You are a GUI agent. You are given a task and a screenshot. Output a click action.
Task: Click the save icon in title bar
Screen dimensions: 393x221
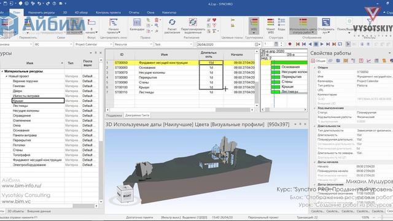click(x=6, y=4)
